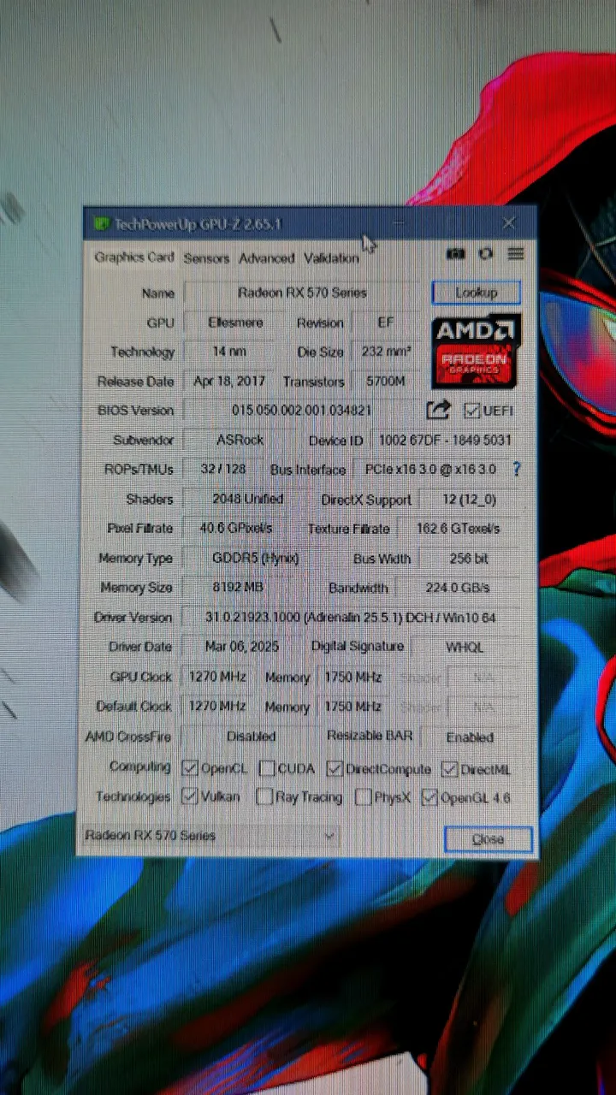Click the Pixel Fillrate value 40.6 GPixel/s
Viewport: 616px width, 1095px height.
[235, 528]
